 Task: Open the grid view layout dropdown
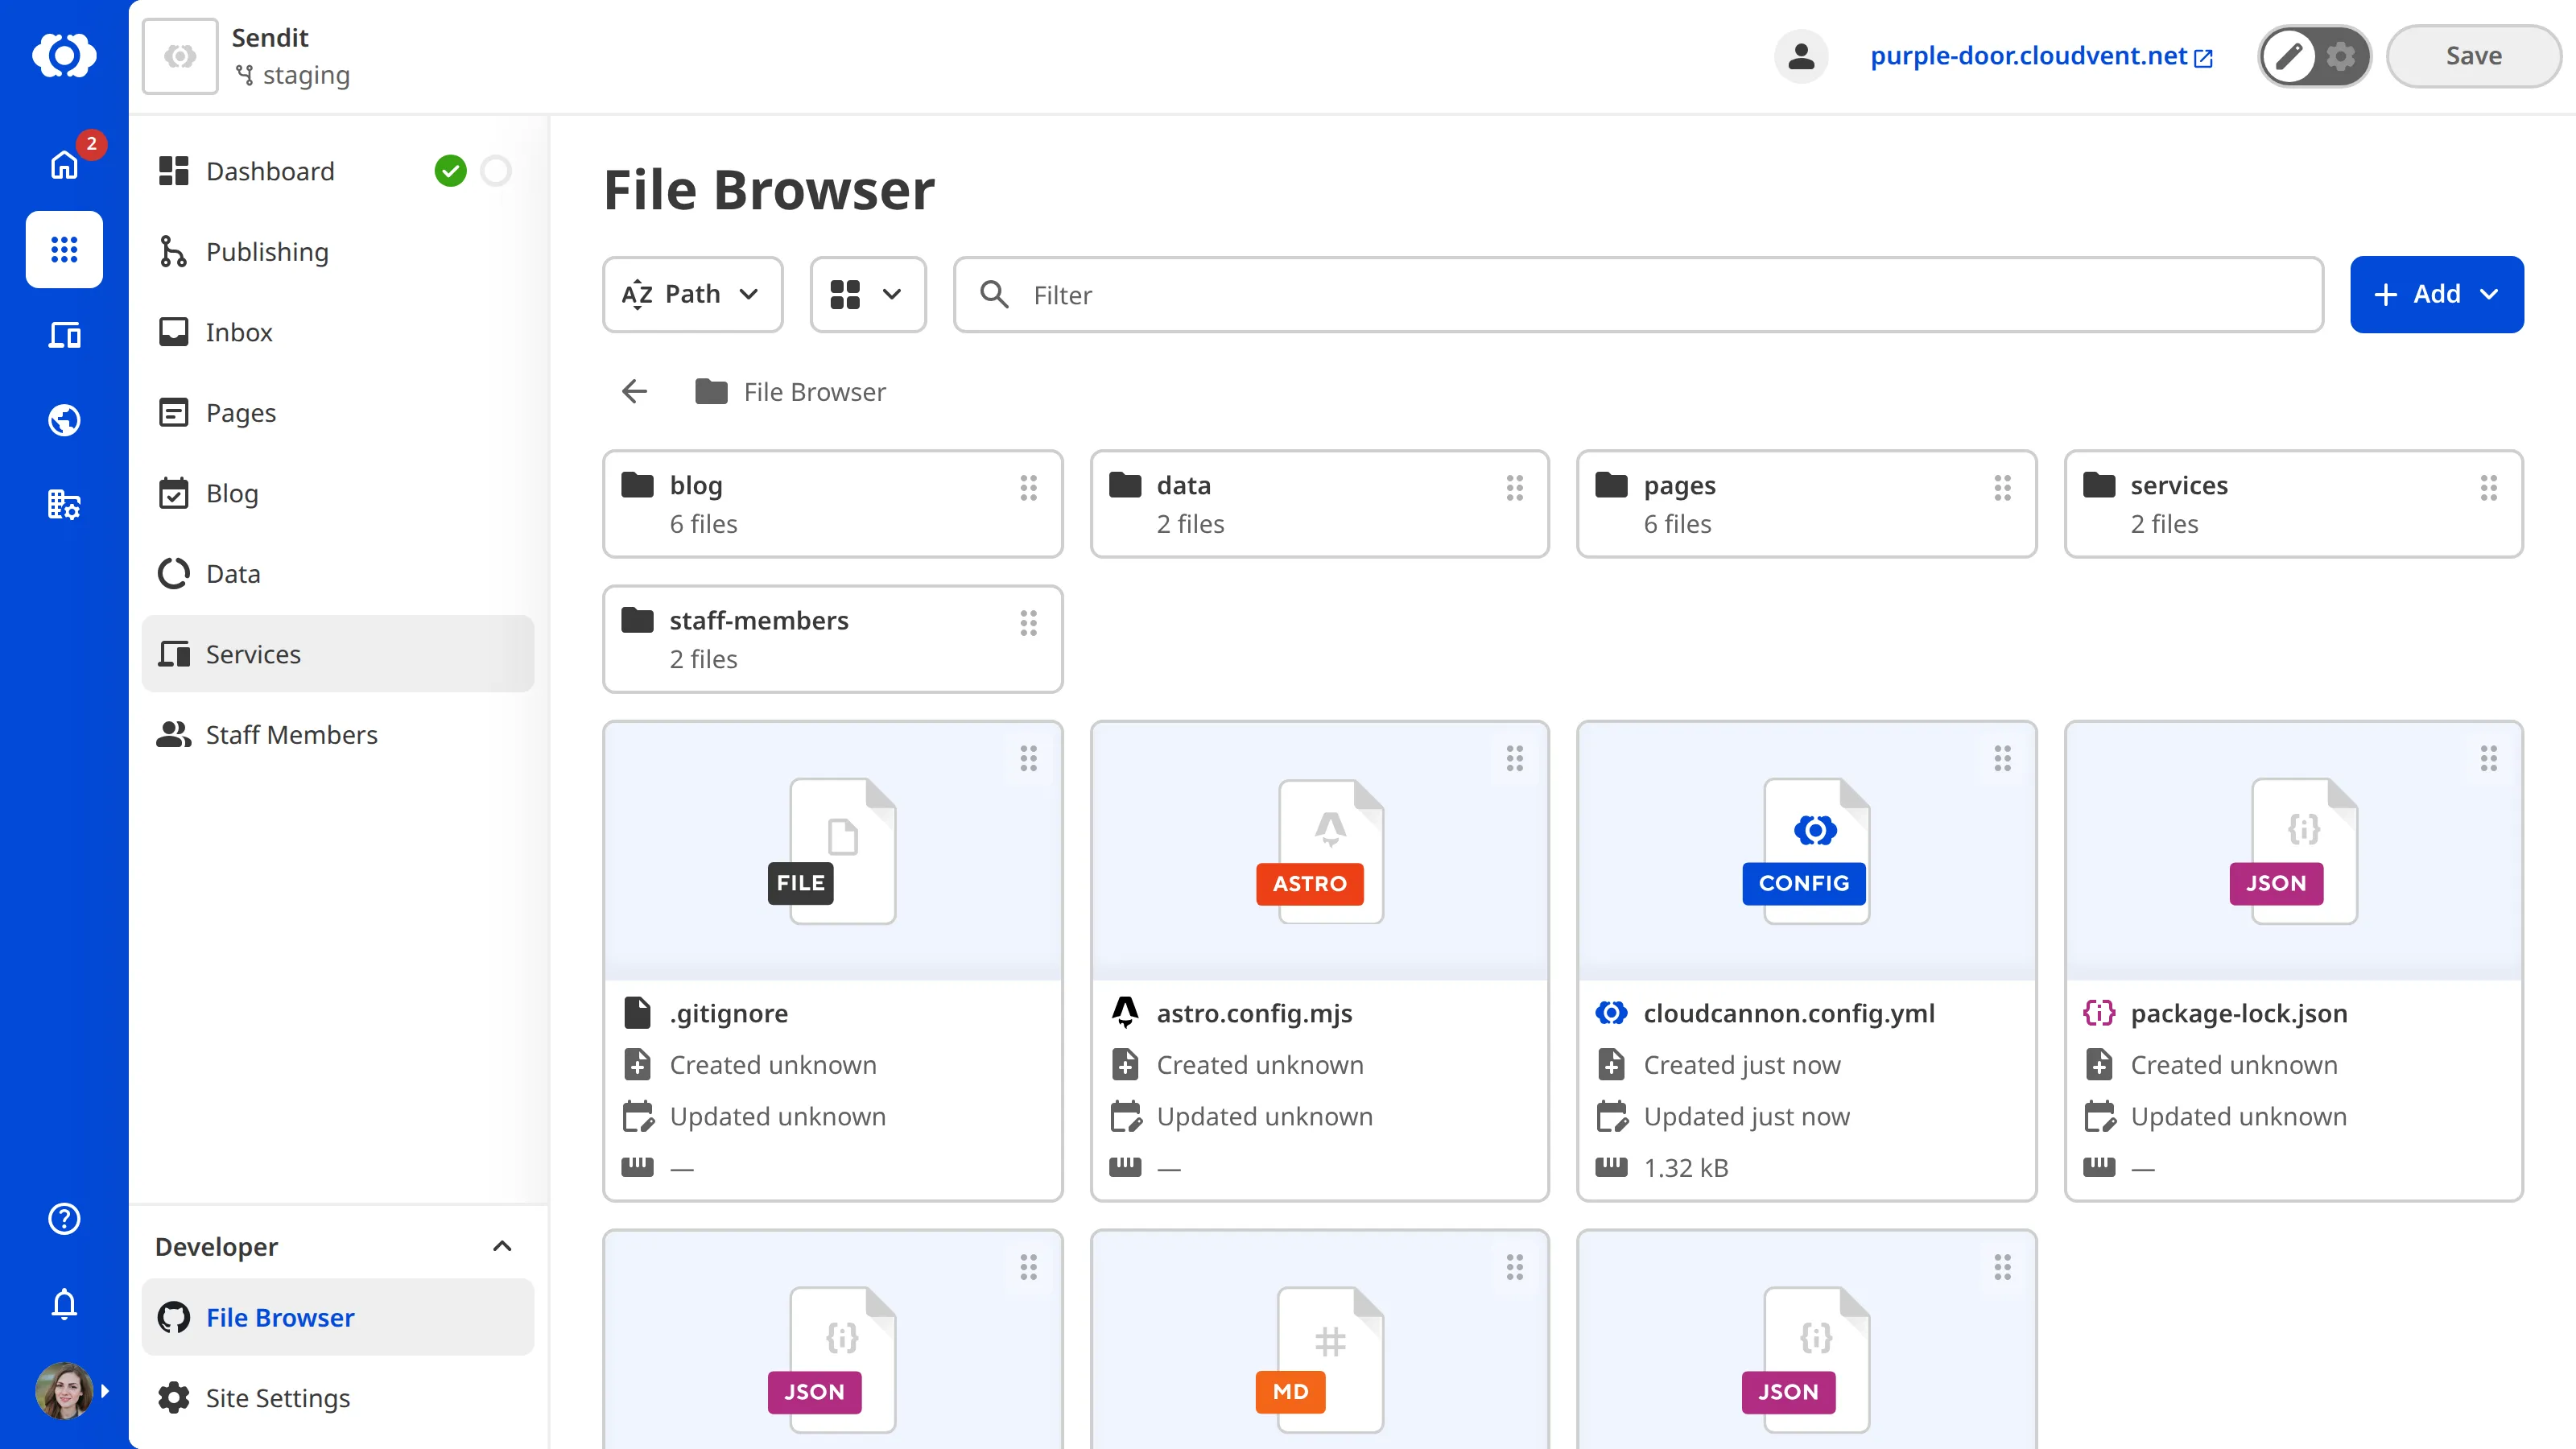click(x=867, y=294)
